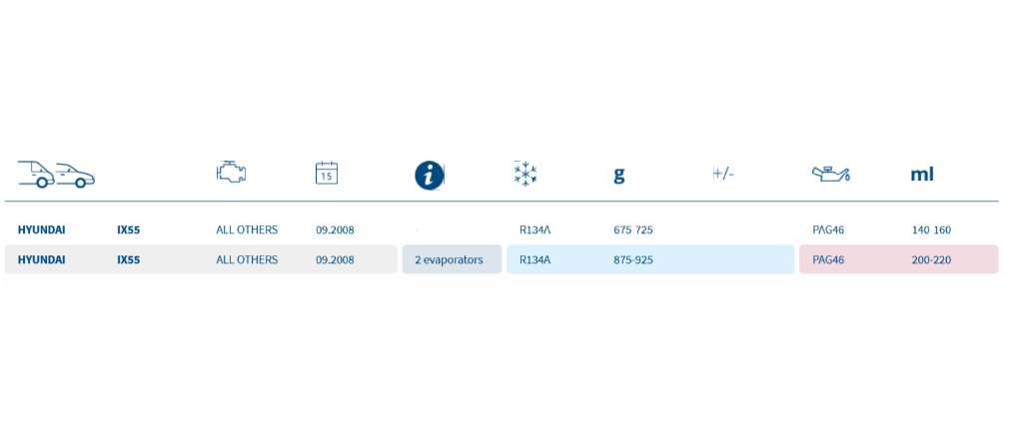
Task: Click the vehicle cars icon header
Action: tap(56, 174)
